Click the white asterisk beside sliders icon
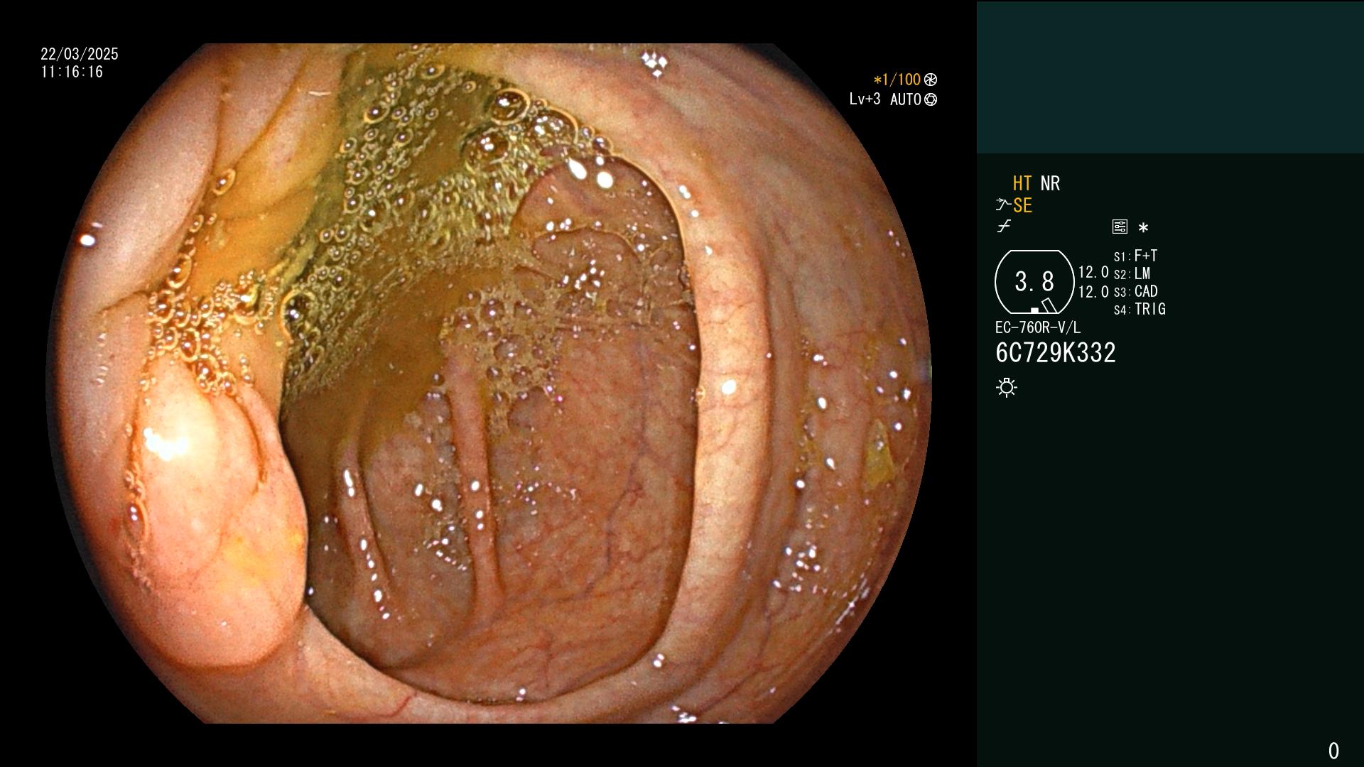 [1143, 227]
